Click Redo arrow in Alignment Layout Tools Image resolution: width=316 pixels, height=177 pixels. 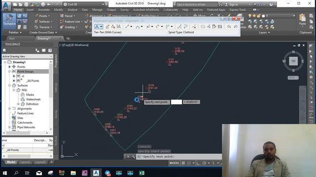coord(236,27)
